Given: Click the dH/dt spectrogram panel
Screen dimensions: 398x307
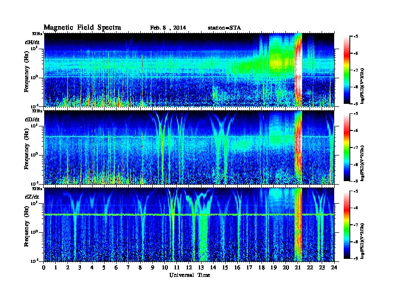Looking at the screenshot, I should pyautogui.click(x=189, y=70).
